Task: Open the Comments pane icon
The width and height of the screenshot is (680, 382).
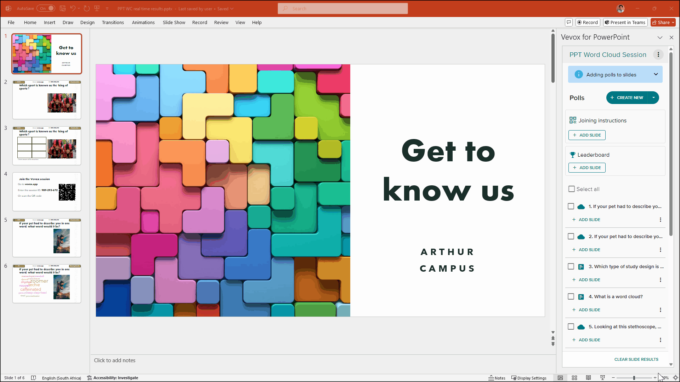Action: [569, 22]
